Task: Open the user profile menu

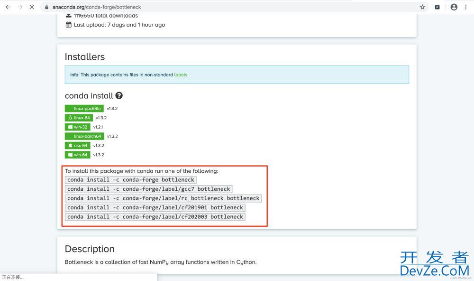Action: point(454,7)
